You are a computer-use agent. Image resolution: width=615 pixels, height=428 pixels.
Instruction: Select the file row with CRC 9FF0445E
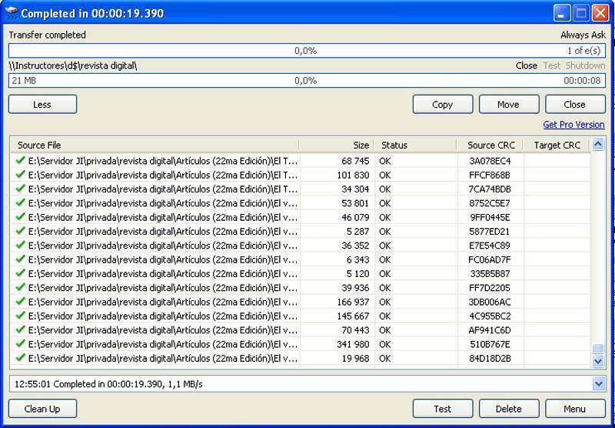coord(301,217)
